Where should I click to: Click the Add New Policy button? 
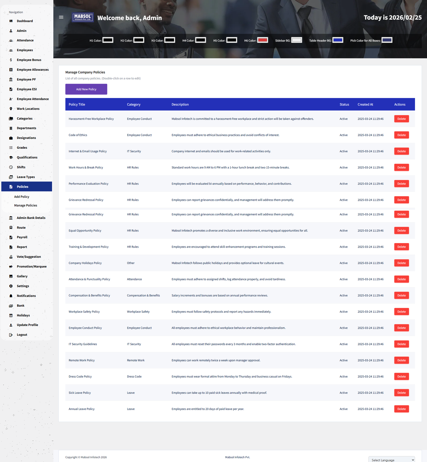tap(86, 89)
